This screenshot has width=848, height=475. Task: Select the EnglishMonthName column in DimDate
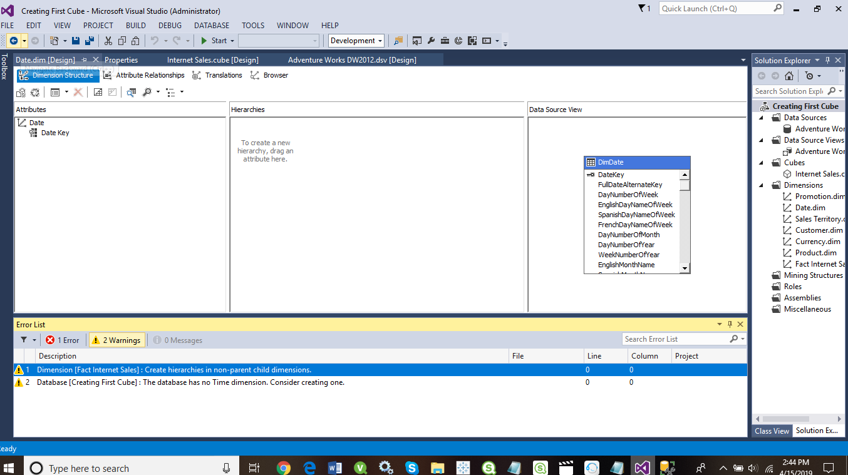[626, 265]
